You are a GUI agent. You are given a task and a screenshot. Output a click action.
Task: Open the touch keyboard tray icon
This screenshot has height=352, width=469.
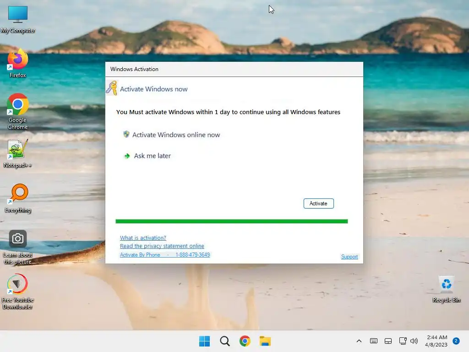coord(374,341)
